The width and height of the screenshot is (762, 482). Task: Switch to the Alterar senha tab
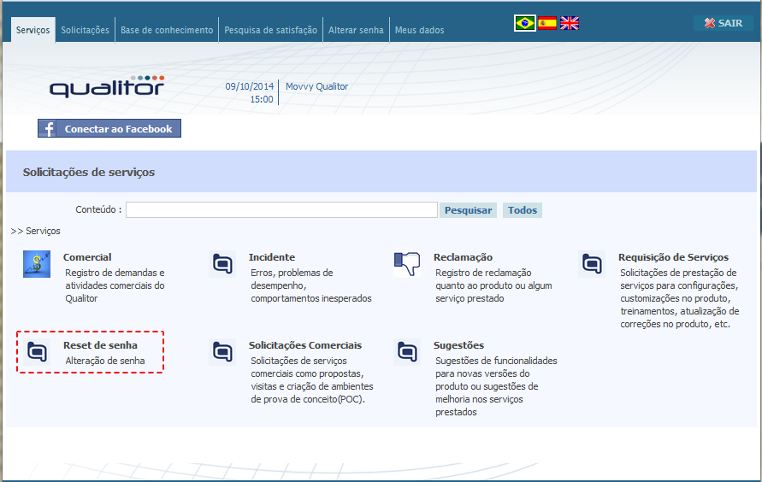tap(356, 30)
